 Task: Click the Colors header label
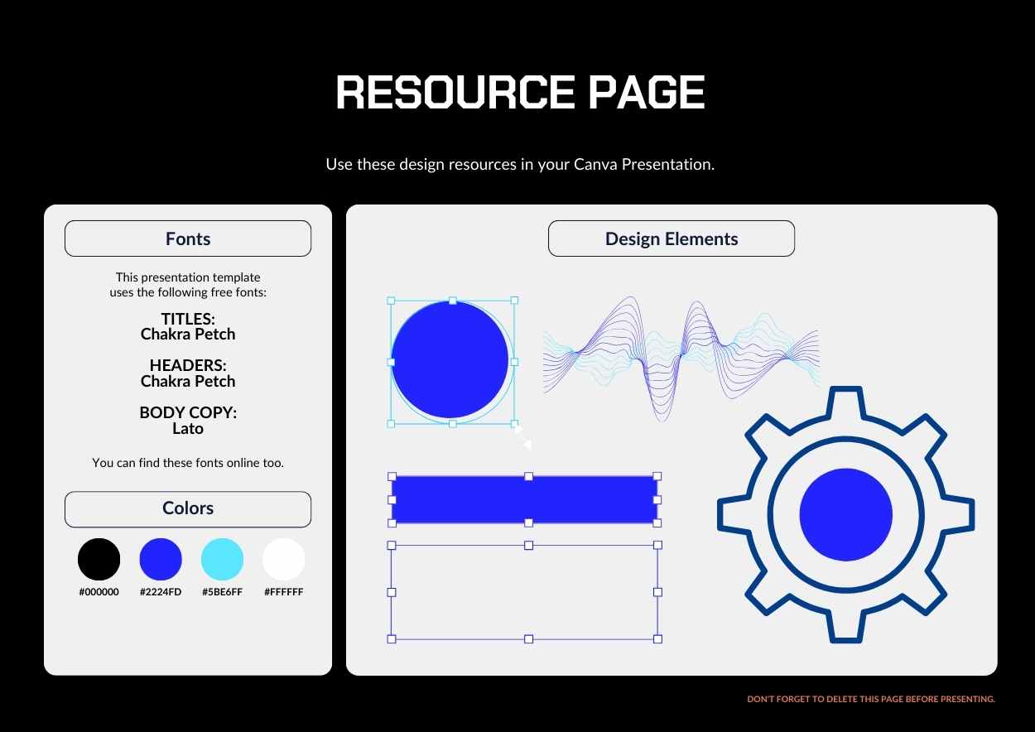point(188,508)
